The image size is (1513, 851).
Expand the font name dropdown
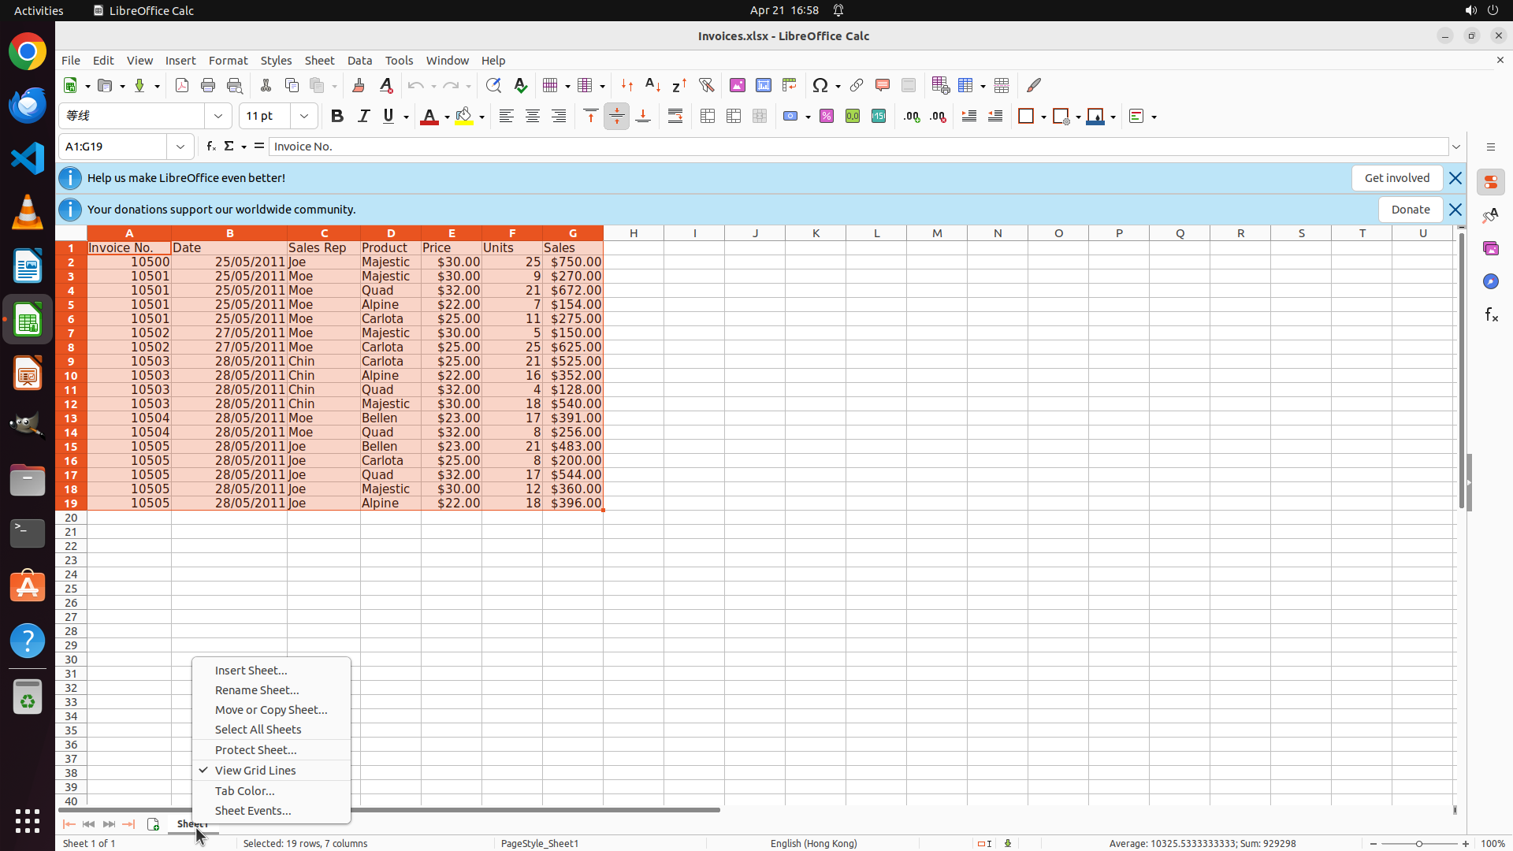click(x=218, y=117)
